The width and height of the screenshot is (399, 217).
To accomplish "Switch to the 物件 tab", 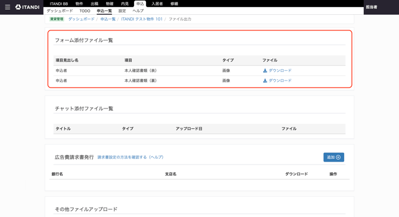I will click(79, 4).
